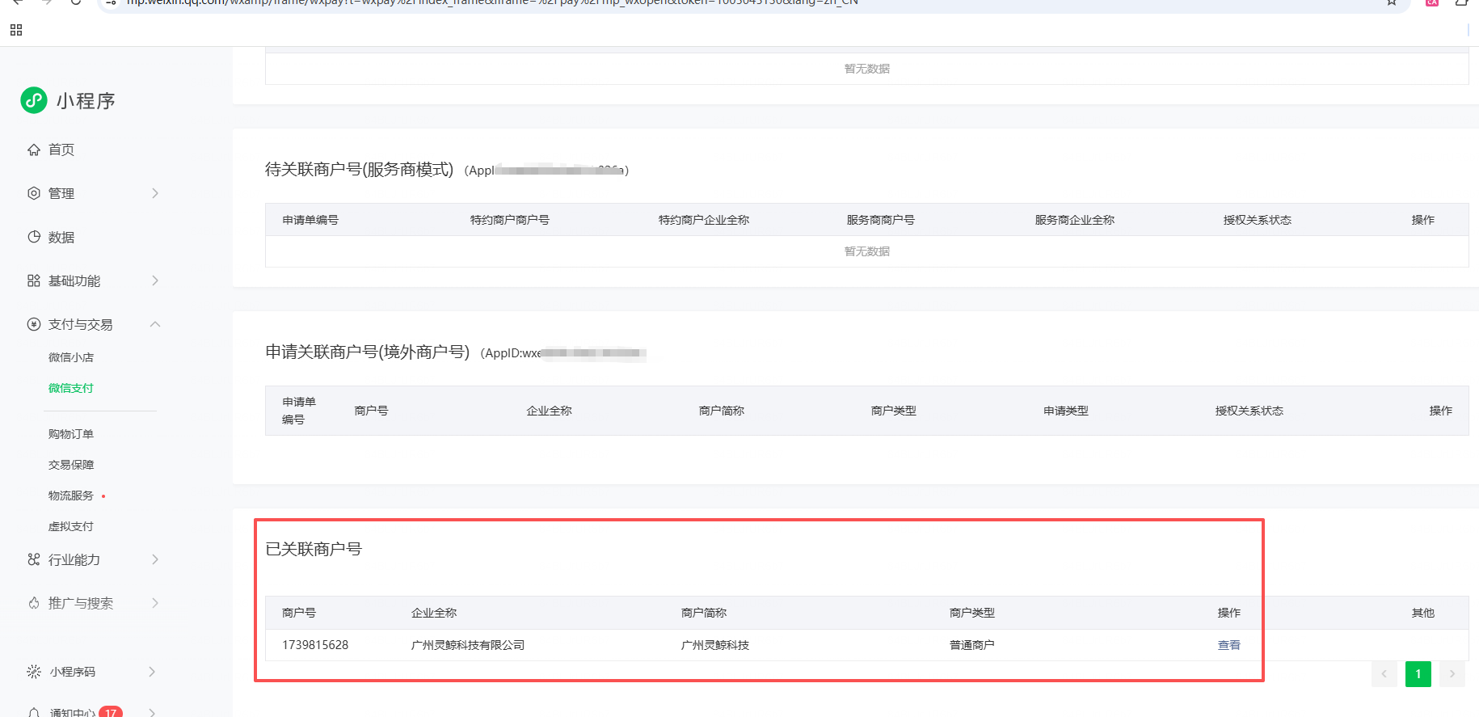
Task: Click the 已关联商户号 section heading
Action: coord(314,549)
